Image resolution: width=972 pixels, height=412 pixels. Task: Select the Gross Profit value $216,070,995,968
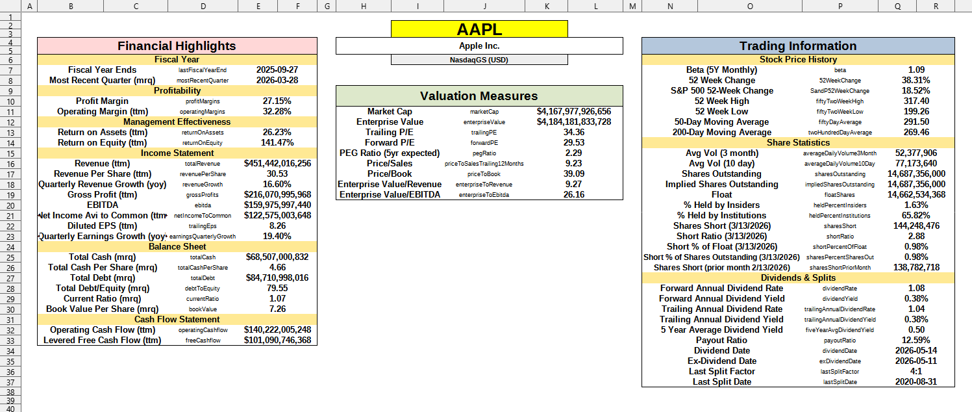[277, 194]
